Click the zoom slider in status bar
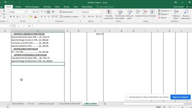 coord(182,107)
